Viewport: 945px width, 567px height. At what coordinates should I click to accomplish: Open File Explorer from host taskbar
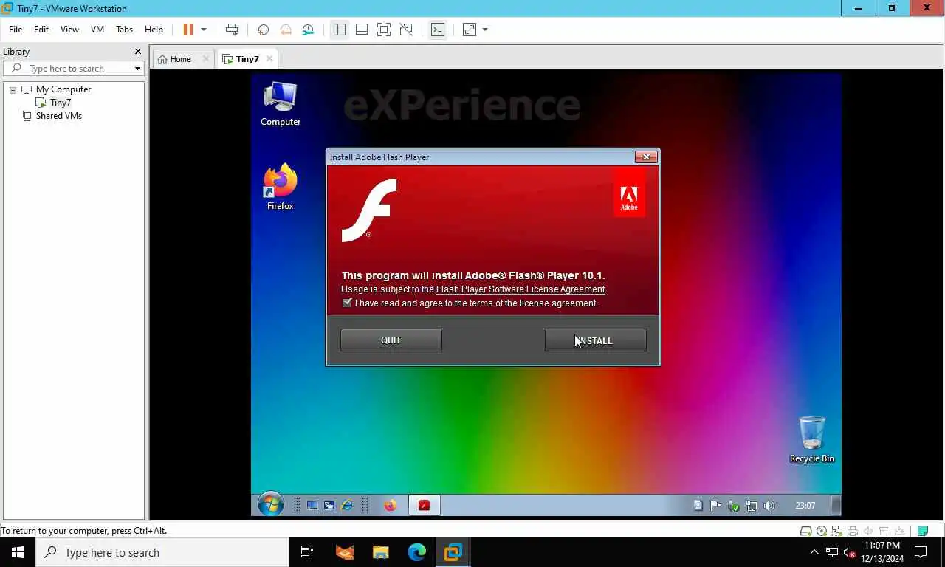[380, 552]
